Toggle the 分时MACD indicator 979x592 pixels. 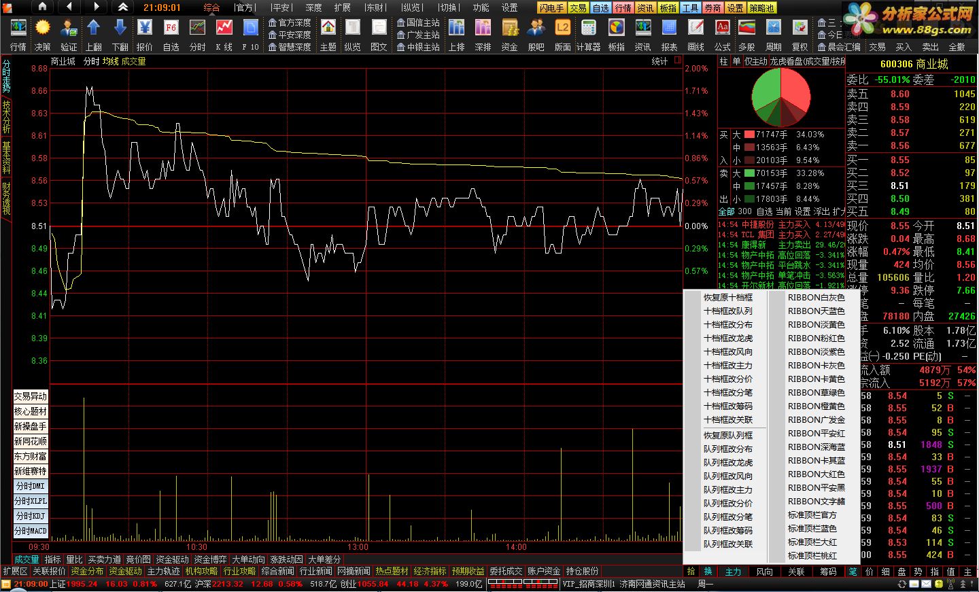[x=31, y=531]
